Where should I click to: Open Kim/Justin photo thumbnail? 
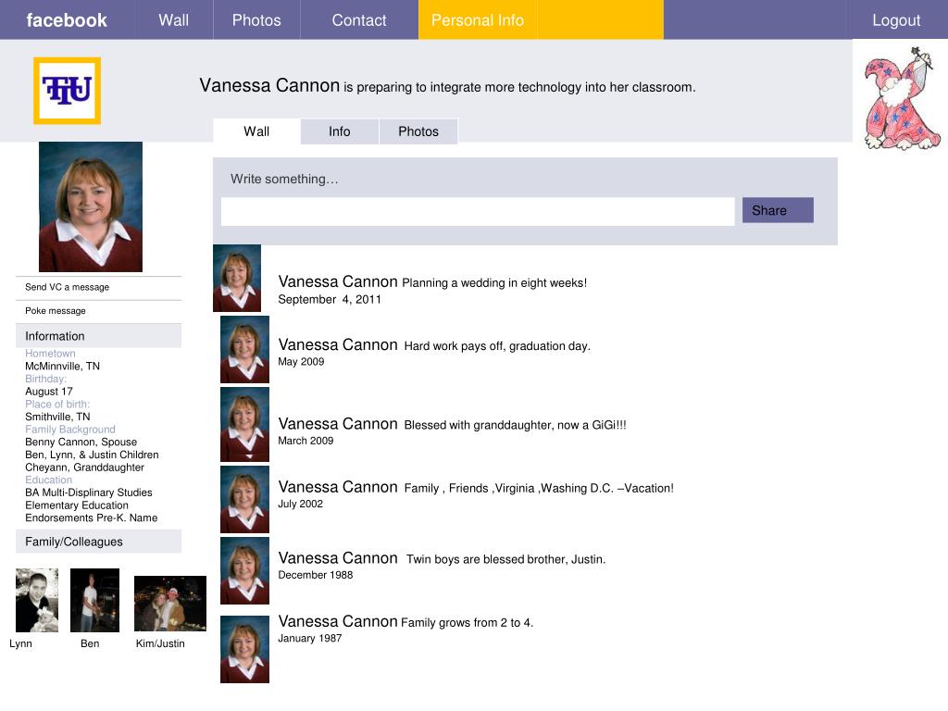pos(170,604)
